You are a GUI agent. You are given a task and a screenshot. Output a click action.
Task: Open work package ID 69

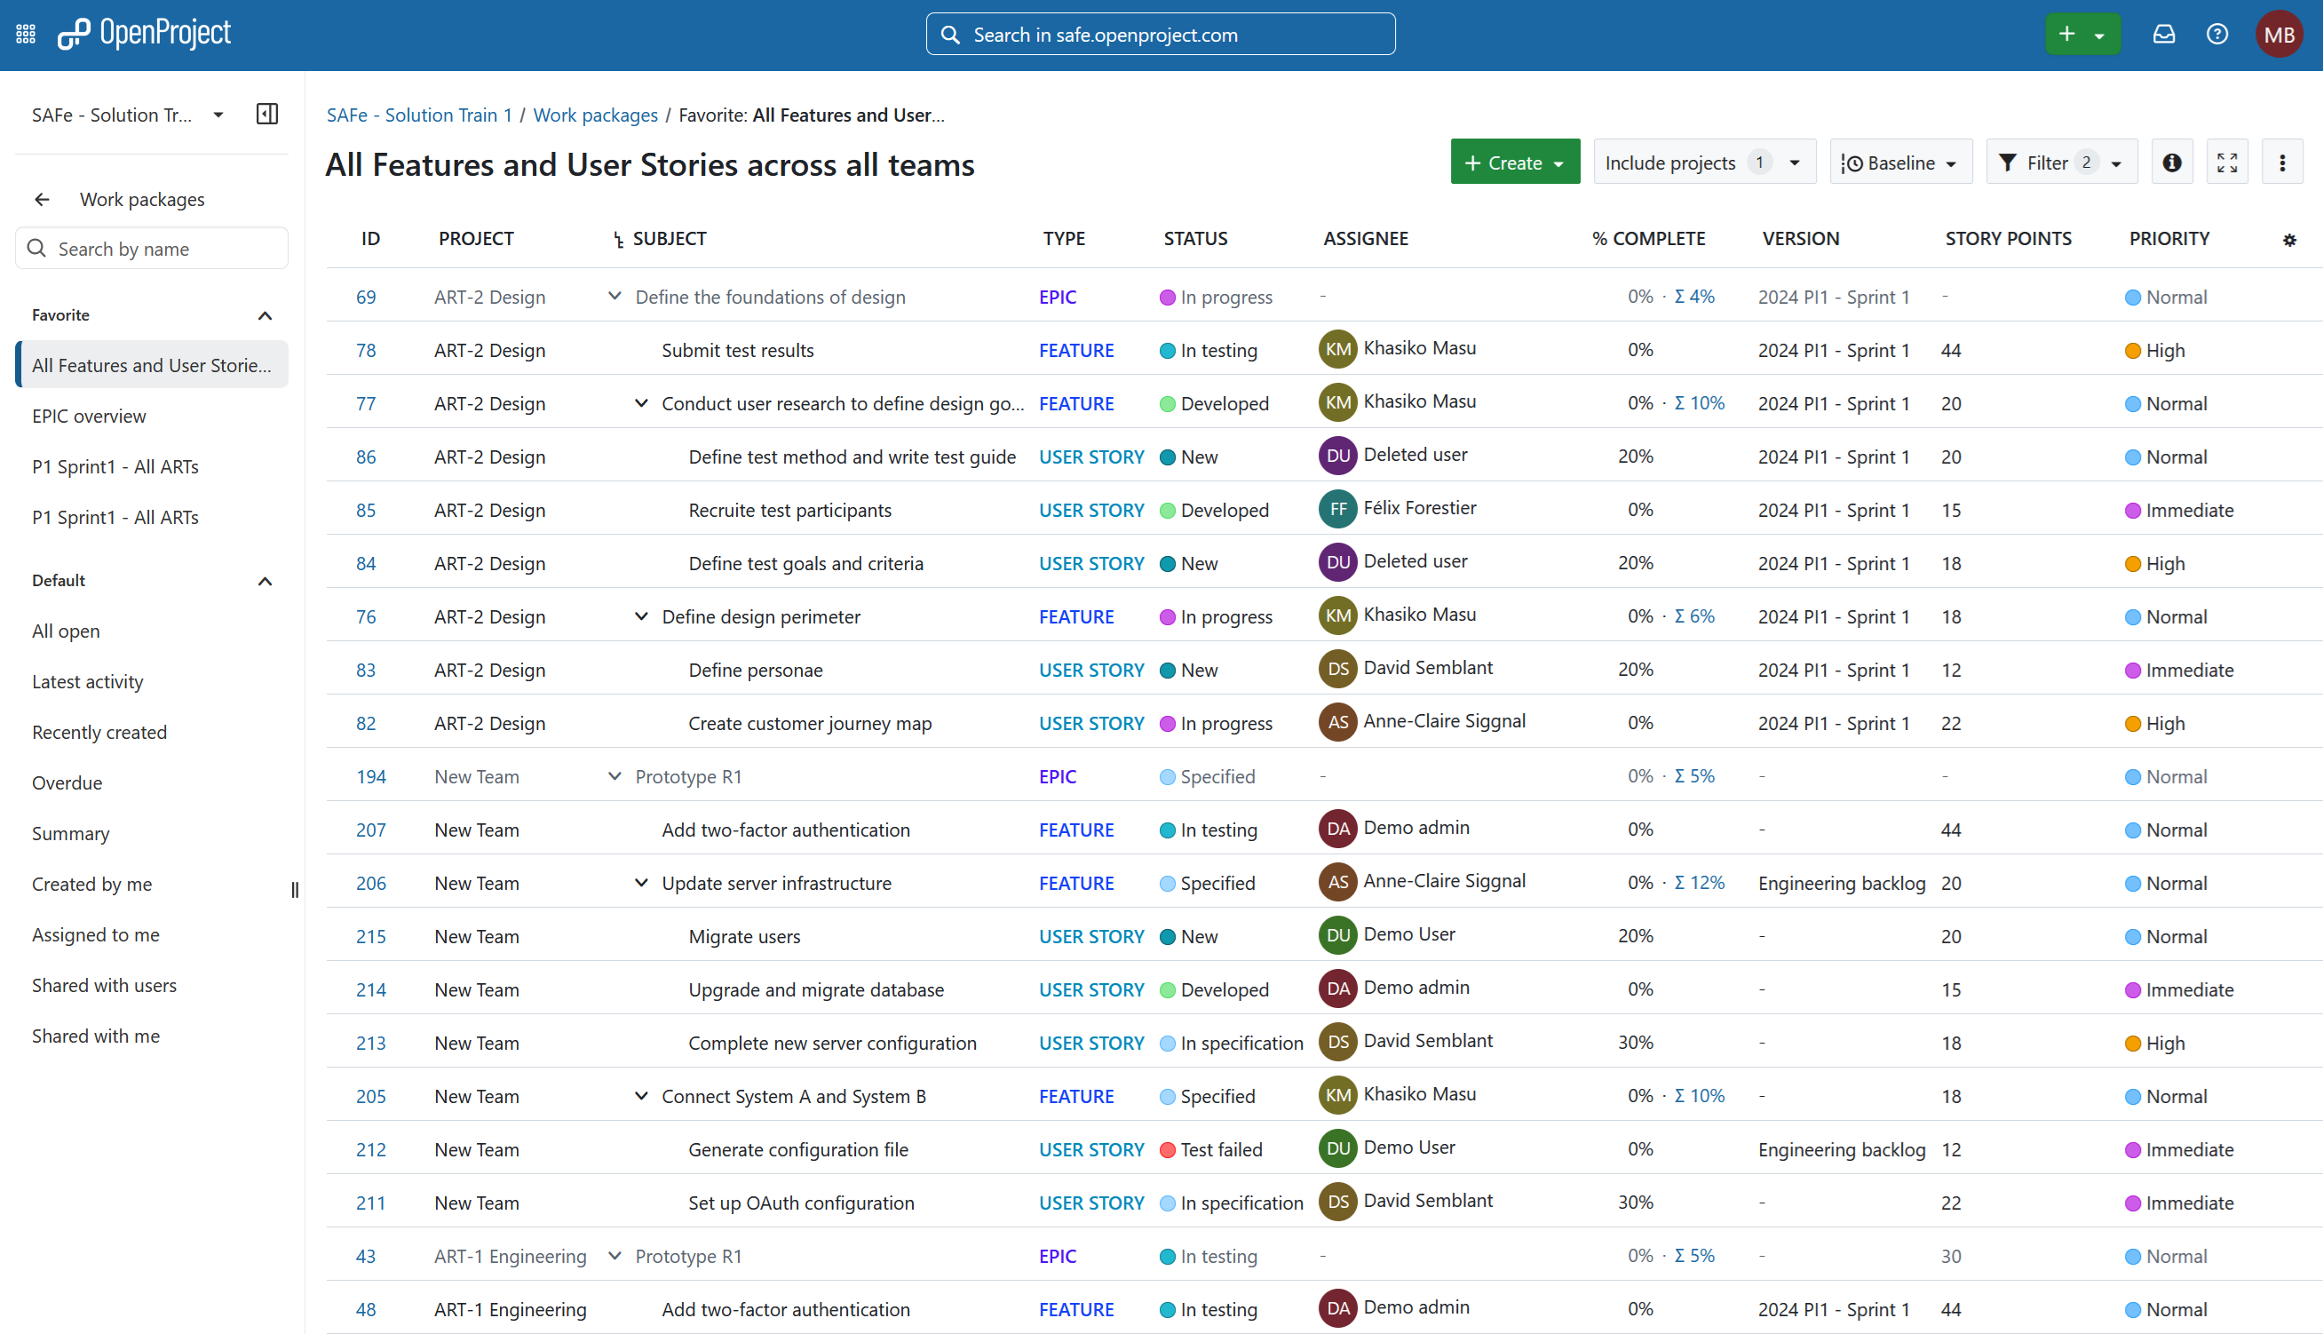[366, 296]
